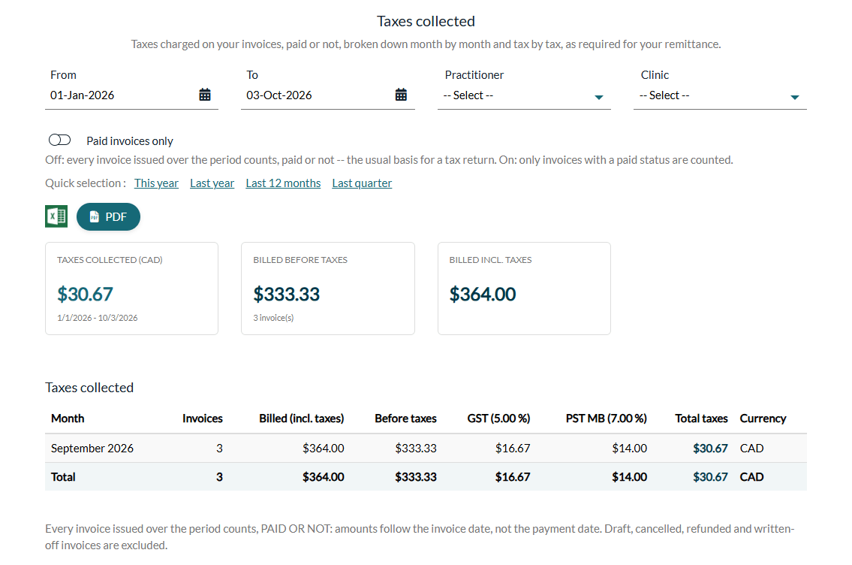The width and height of the screenshot is (852, 565).
Task: Click the Billed before taxes summary card
Action: [x=327, y=289]
